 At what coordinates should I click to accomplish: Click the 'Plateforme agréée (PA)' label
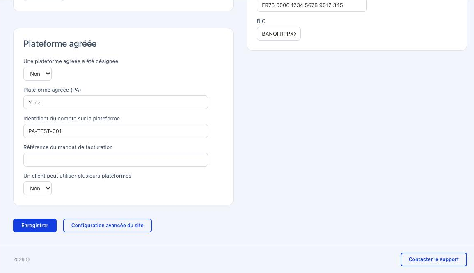52,90
